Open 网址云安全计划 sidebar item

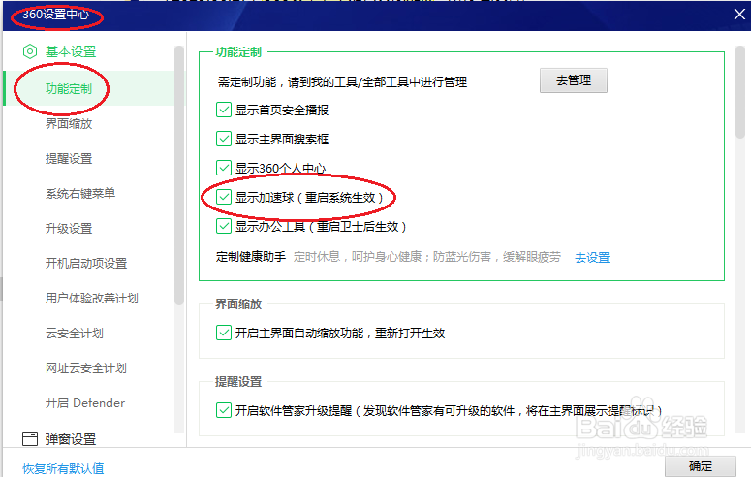(x=86, y=368)
